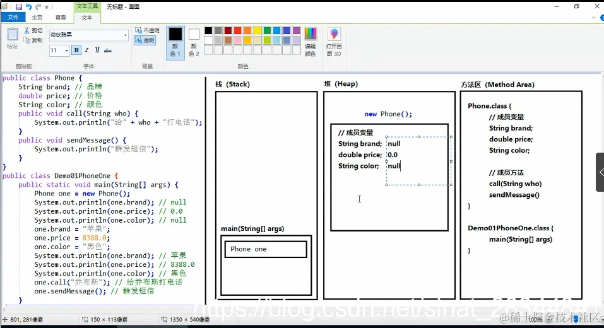Screen dimensions: 604x328
Task: Restore down the Paint window
Action: pos(577,6)
